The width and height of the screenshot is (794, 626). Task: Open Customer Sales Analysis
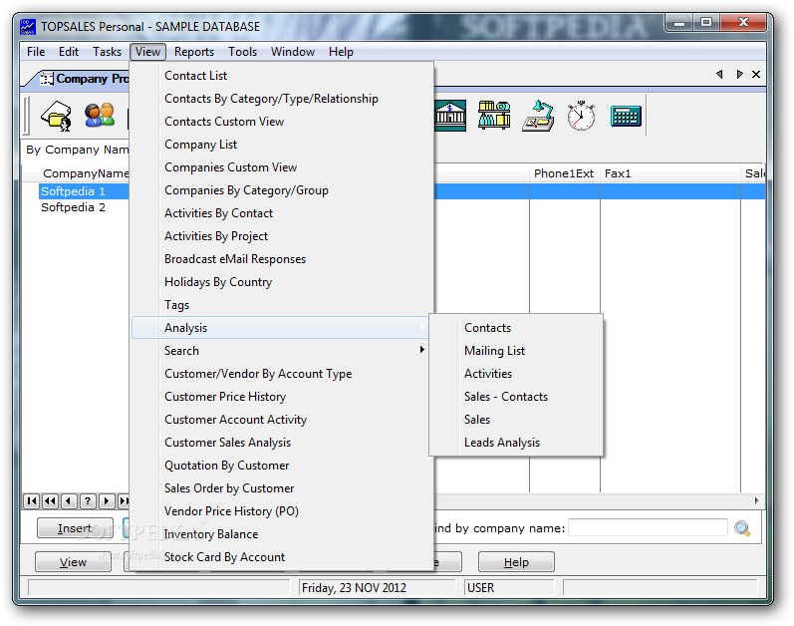282,443
